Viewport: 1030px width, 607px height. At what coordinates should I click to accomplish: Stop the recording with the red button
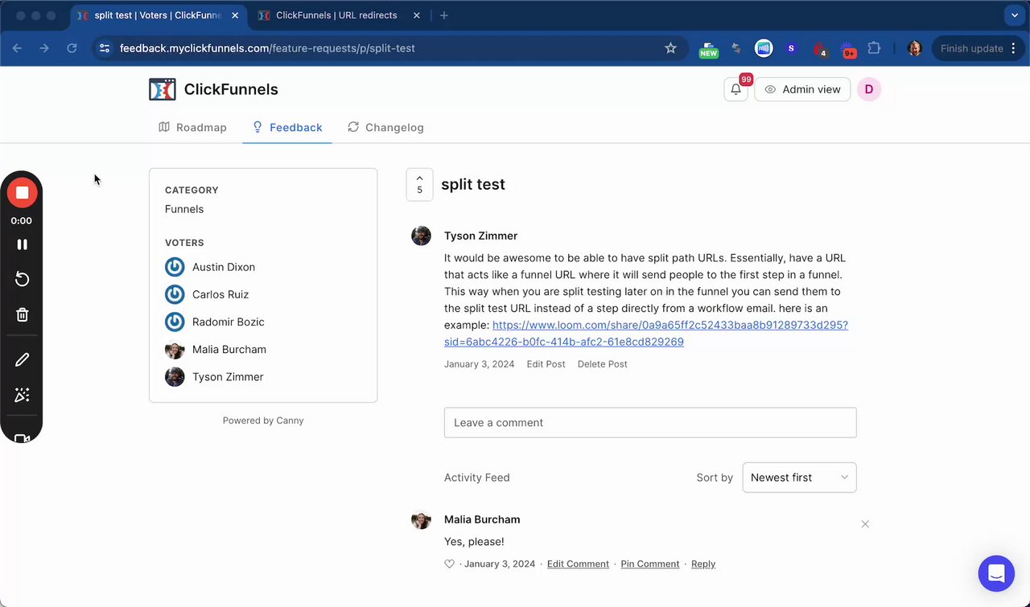pos(22,193)
